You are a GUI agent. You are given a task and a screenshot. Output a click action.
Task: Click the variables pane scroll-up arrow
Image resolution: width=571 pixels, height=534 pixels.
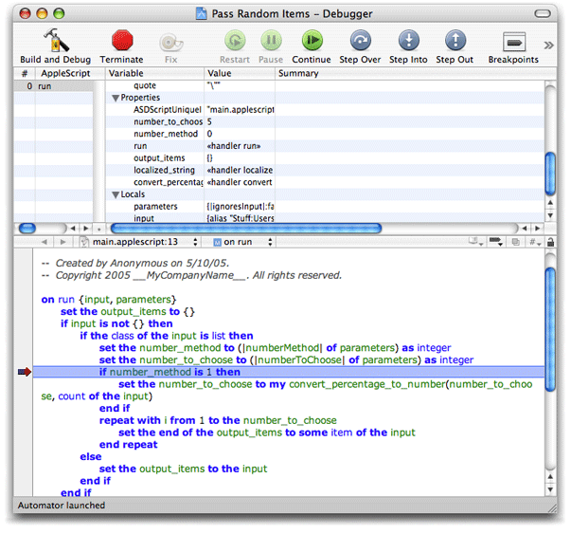(550, 202)
